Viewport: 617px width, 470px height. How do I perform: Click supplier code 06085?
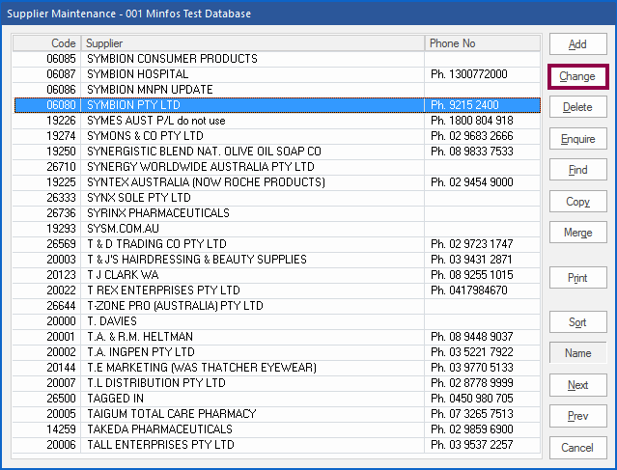[61, 59]
